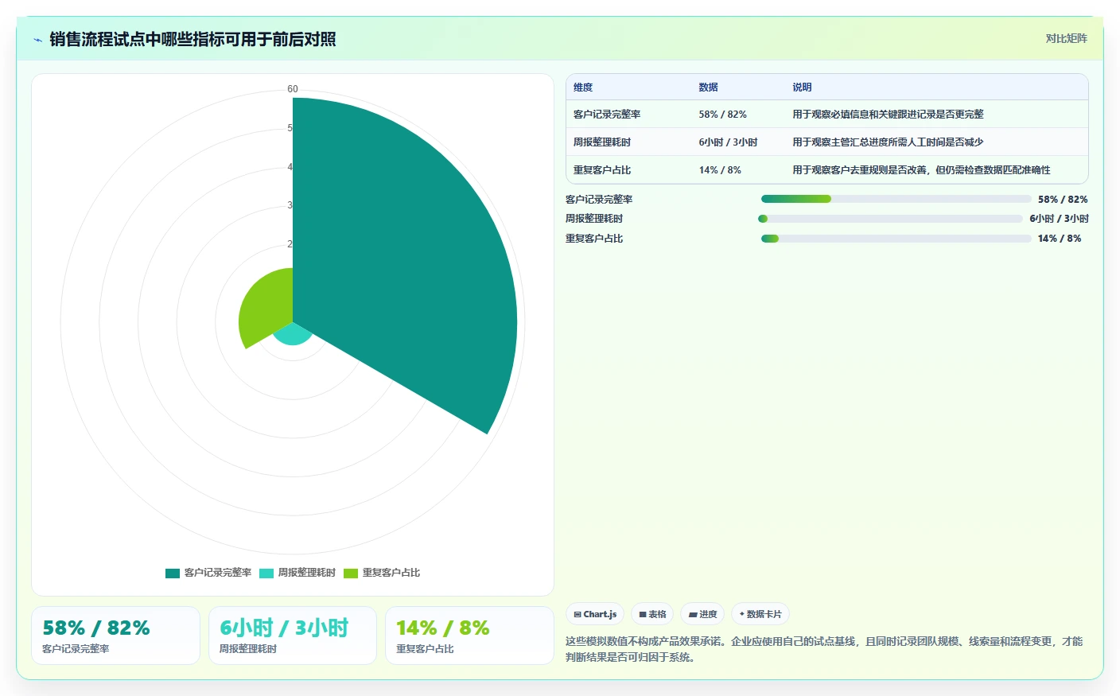The height and width of the screenshot is (696, 1120).
Task: Open the 14% / 8% stat card
Action: (x=469, y=636)
